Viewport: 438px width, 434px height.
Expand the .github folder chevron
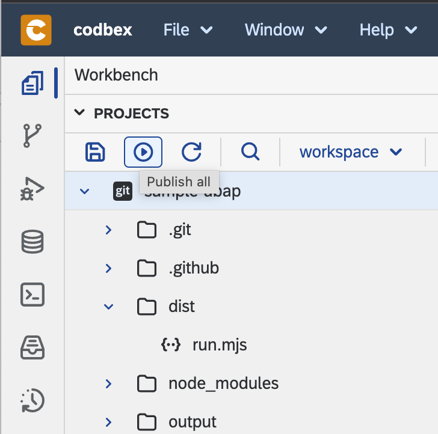click(x=108, y=269)
